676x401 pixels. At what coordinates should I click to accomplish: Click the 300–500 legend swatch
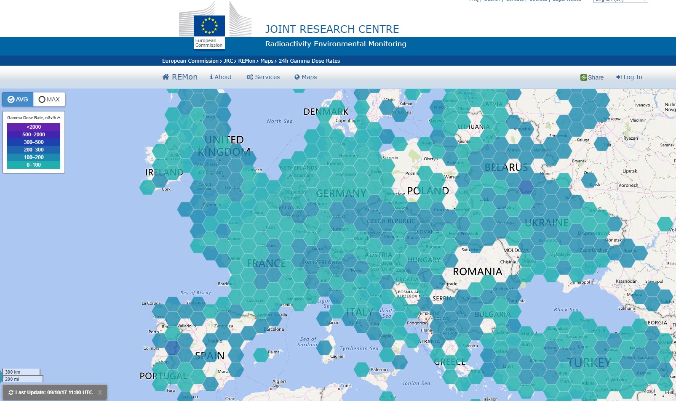34,142
